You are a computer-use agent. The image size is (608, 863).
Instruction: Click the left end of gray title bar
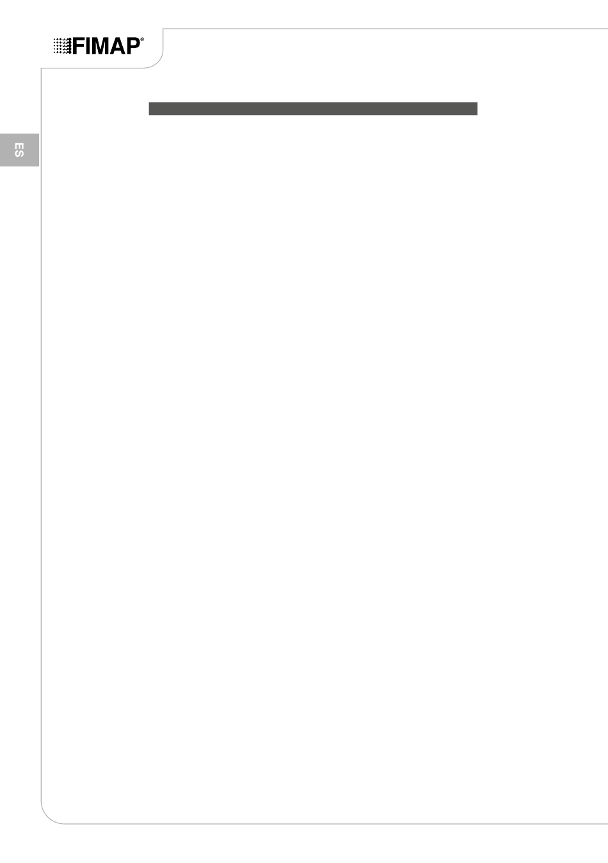coord(154,108)
